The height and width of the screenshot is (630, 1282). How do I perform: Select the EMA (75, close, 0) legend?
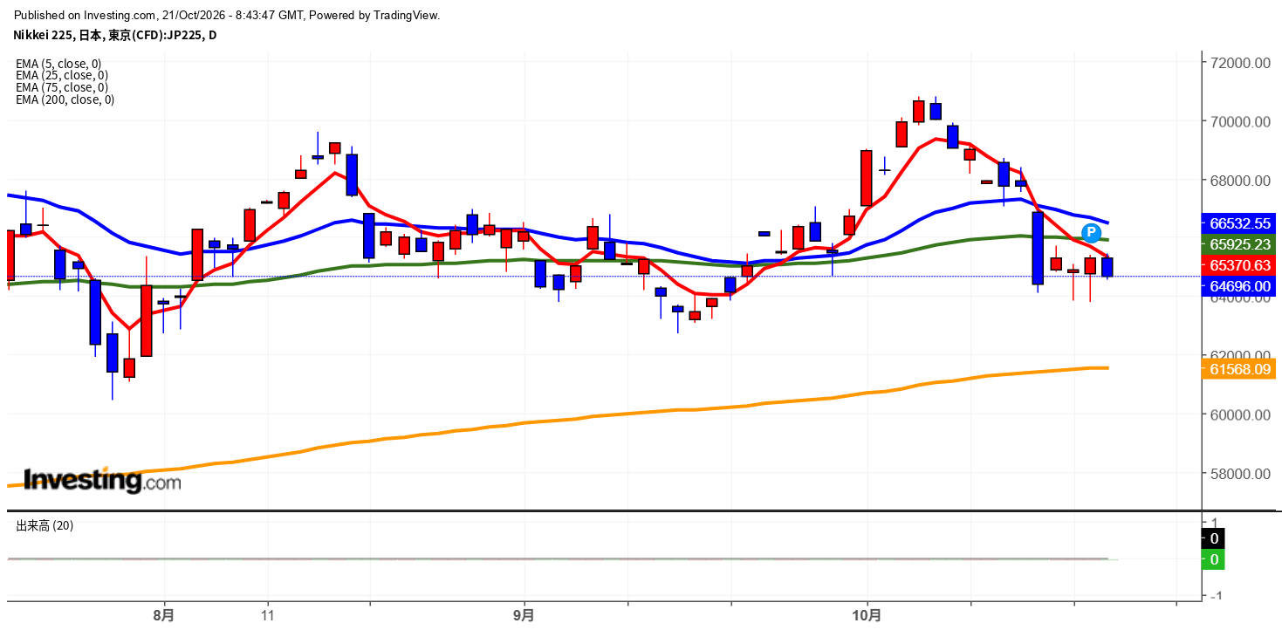point(62,87)
